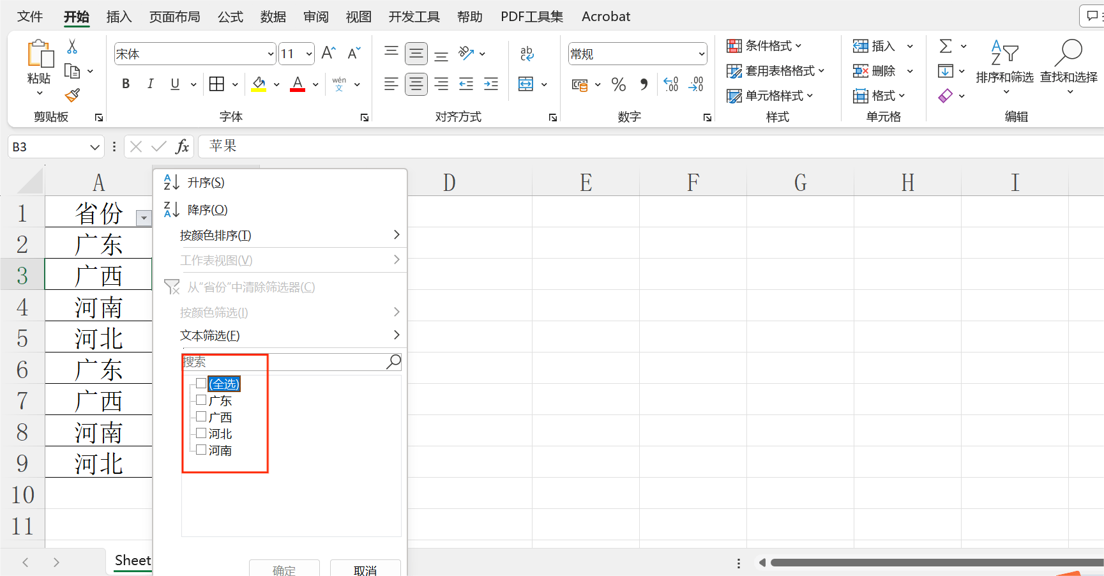Click the filter search box

click(287, 361)
